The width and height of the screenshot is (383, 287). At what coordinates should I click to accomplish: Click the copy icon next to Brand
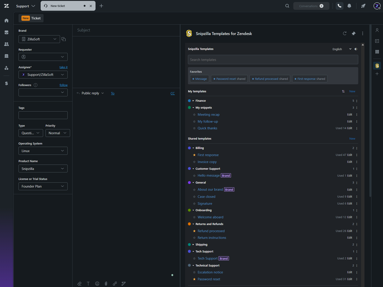point(64,39)
